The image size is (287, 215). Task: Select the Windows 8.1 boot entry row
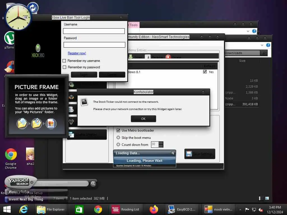[173, 72]
